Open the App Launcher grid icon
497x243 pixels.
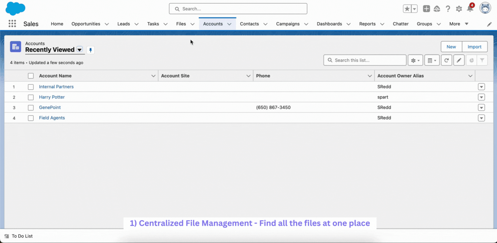click(12, 23)
